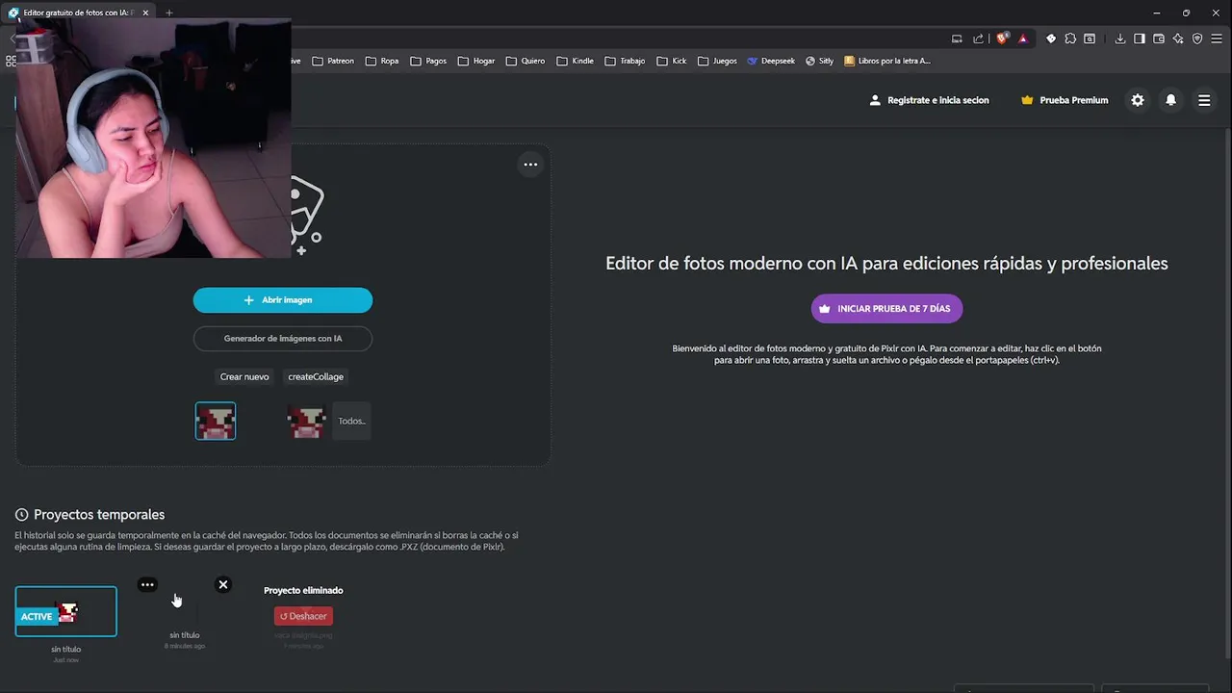Toggle the browser sidebar panel icon
Image resolution: width=1232 pixels, height=693 pixels.
tap(1140, 38)
